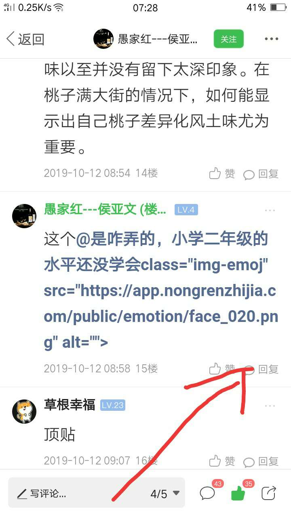Share the post using the share icon
The image size is (291, 517).
point(269,493)
